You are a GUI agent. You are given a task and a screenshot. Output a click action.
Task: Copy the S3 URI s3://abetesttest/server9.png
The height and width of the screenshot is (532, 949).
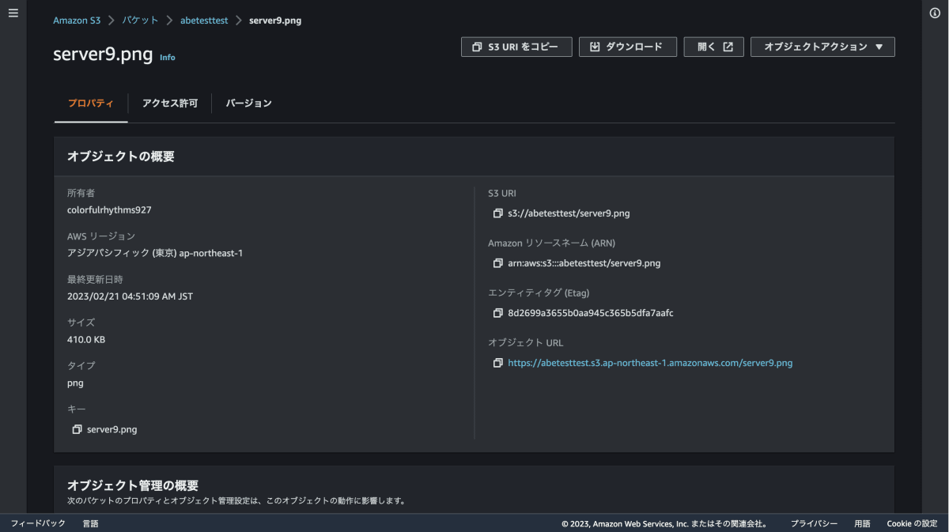[497, 213]
